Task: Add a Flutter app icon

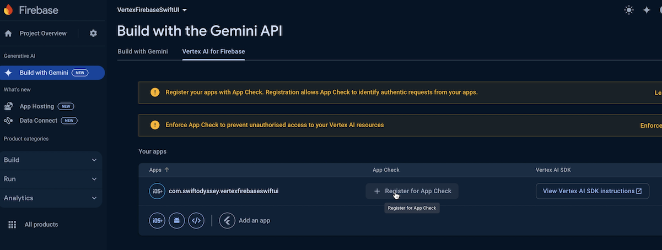Action: coord(227,221)
